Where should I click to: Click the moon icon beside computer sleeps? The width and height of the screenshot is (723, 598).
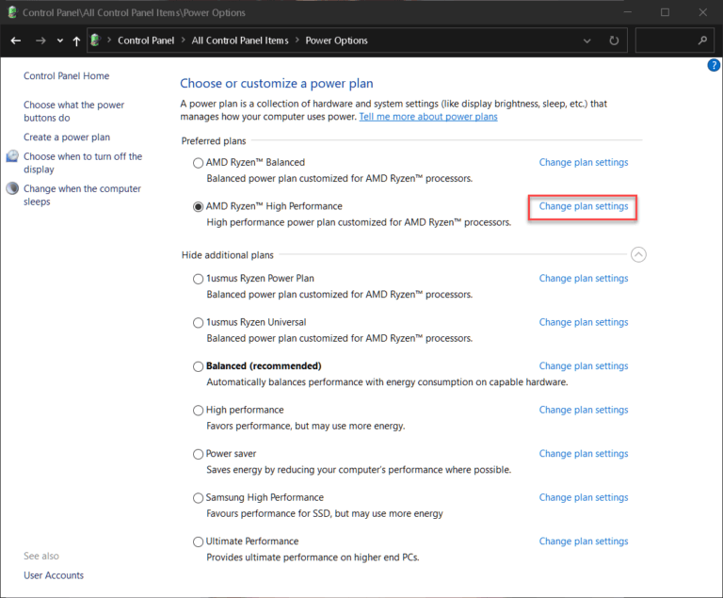pyautogui.click(x=12, y=188)
